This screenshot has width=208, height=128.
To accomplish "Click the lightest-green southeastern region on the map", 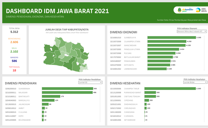I will [x=84, y=67].
